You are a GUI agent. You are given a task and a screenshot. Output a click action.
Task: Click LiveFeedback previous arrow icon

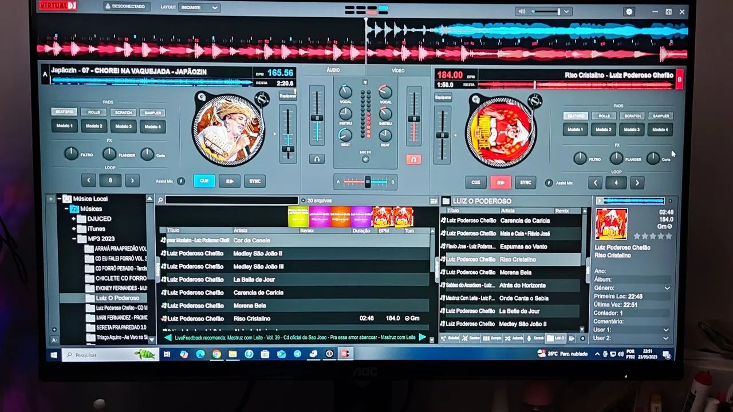pos(168,338)
